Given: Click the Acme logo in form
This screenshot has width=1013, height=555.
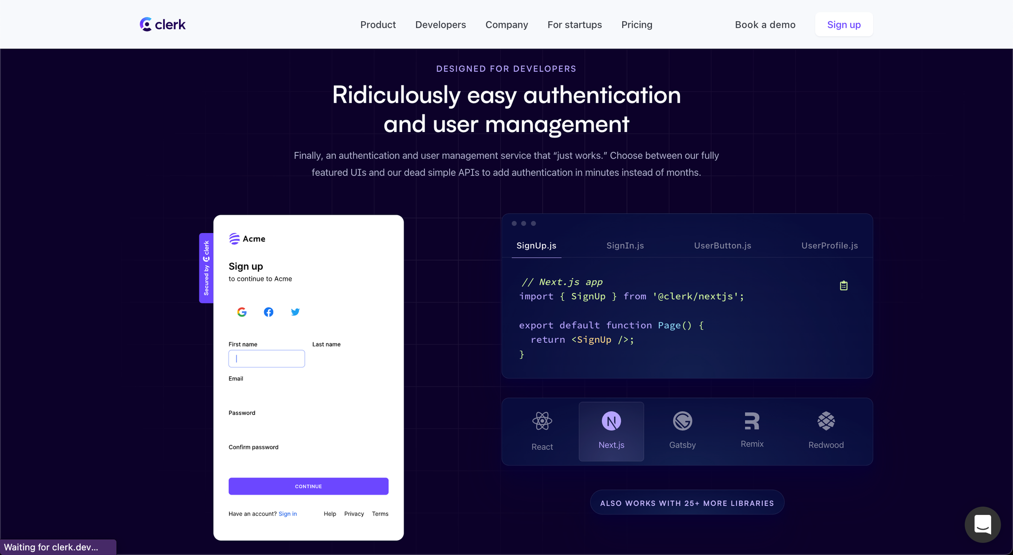Looking at the screenshot, I should click(x=247, y=239).
